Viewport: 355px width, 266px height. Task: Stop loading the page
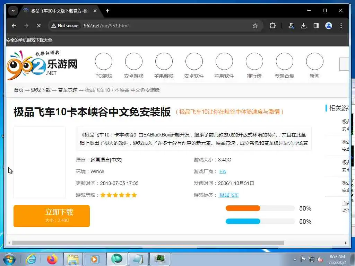[39, 26]
